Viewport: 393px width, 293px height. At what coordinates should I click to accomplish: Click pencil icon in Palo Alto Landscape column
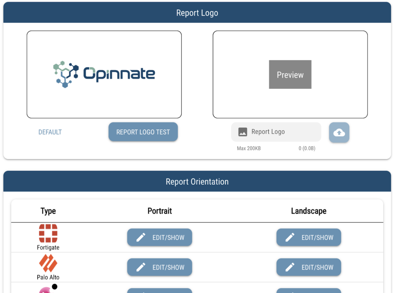pyautogui.click(x=290, y=267)
